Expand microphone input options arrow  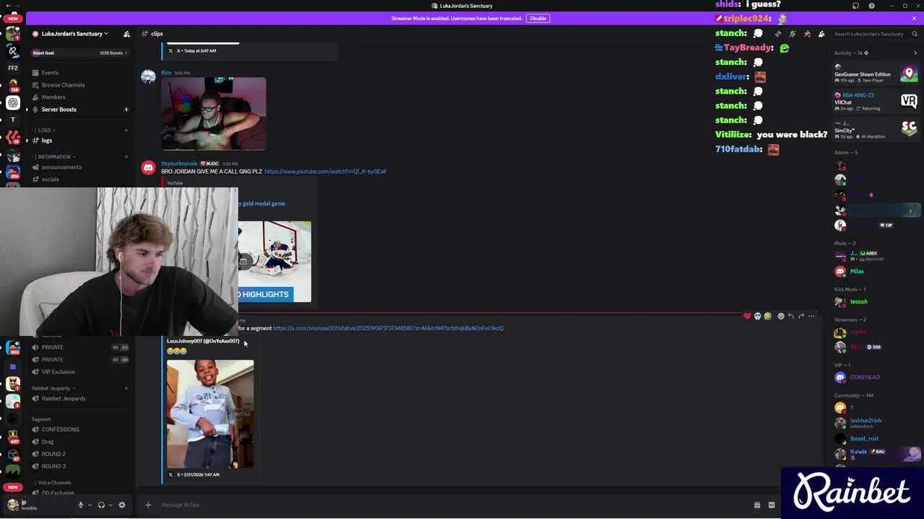click(x=90, y=505)
